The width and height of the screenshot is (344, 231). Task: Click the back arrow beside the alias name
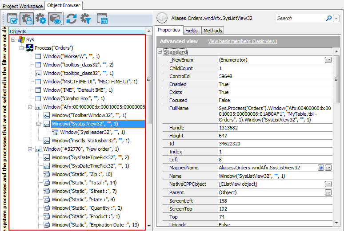pos(162,18)
